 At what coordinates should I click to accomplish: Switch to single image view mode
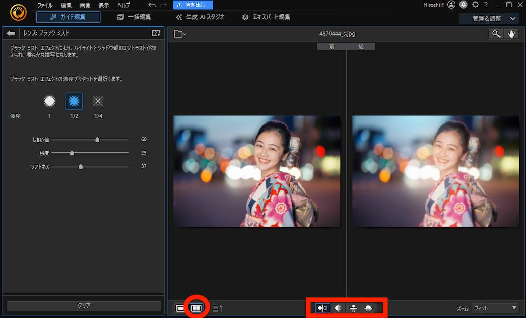point(181,308)
